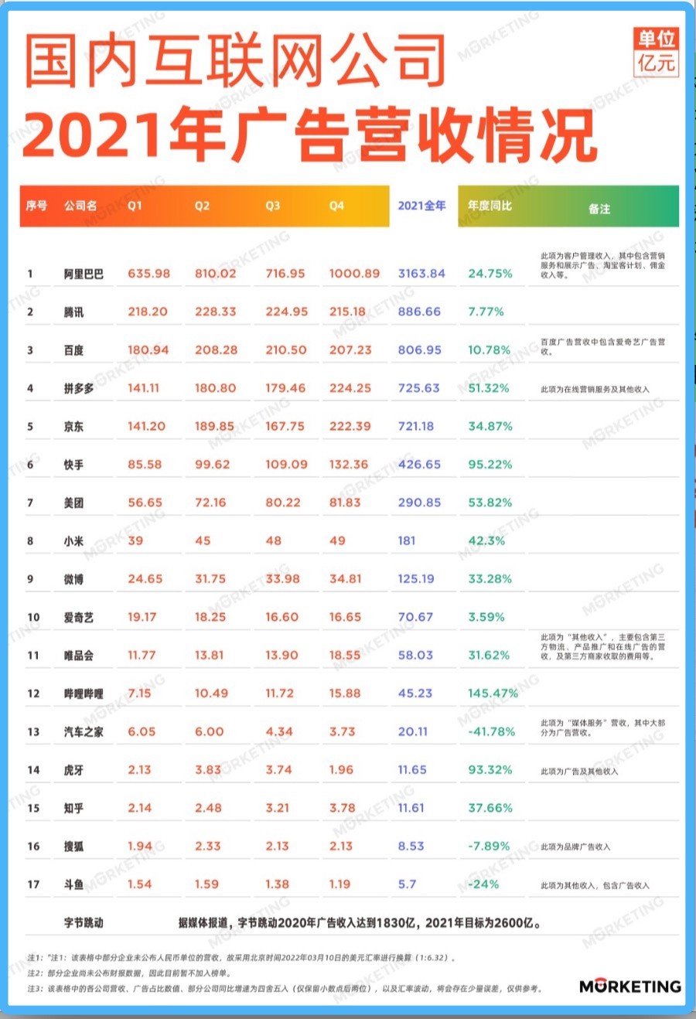Click JD full-year value 721.18
The image size is (696, 1019).
click(x=416, y=426)
